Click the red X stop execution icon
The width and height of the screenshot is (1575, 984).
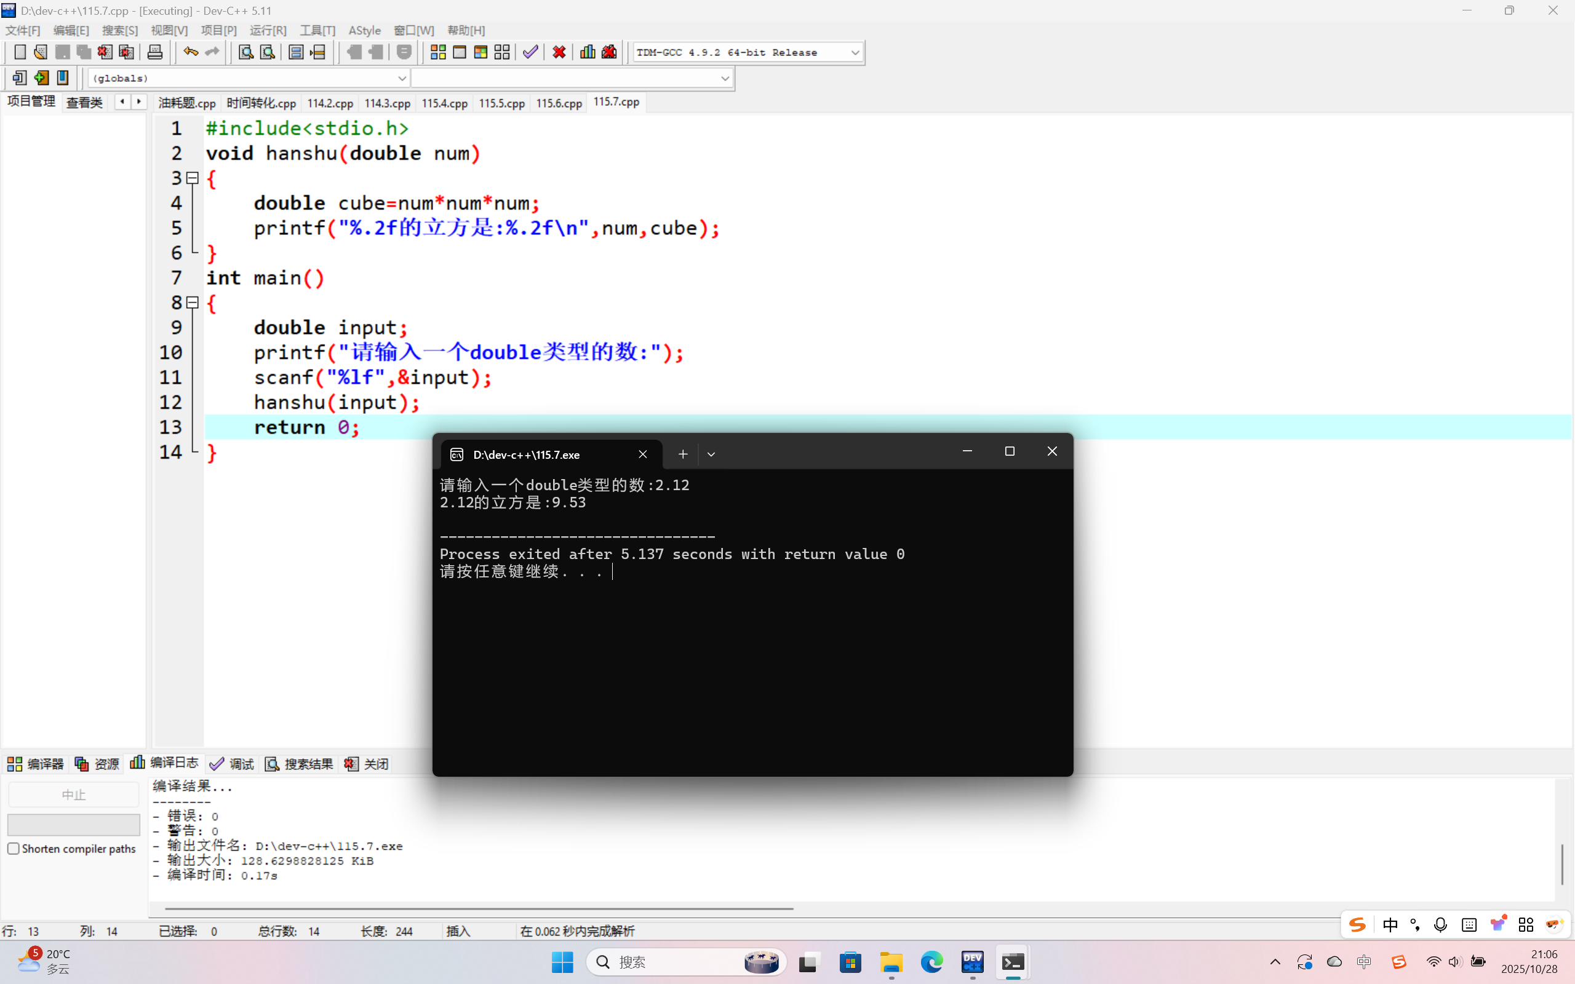coord(559,52)
